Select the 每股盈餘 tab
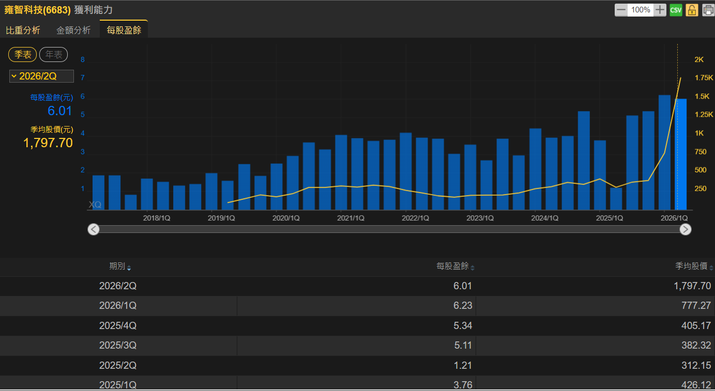715x391 pixels. pos(124,30)
